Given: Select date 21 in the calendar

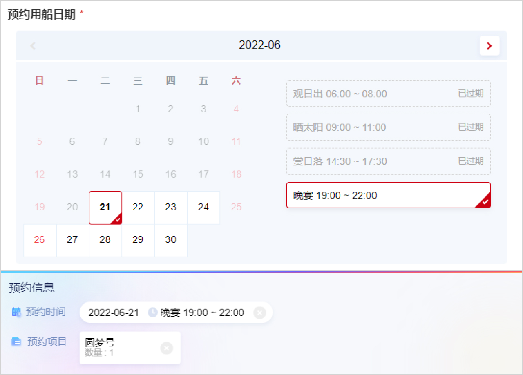Looking at the screenshot, I should [105, 208].
